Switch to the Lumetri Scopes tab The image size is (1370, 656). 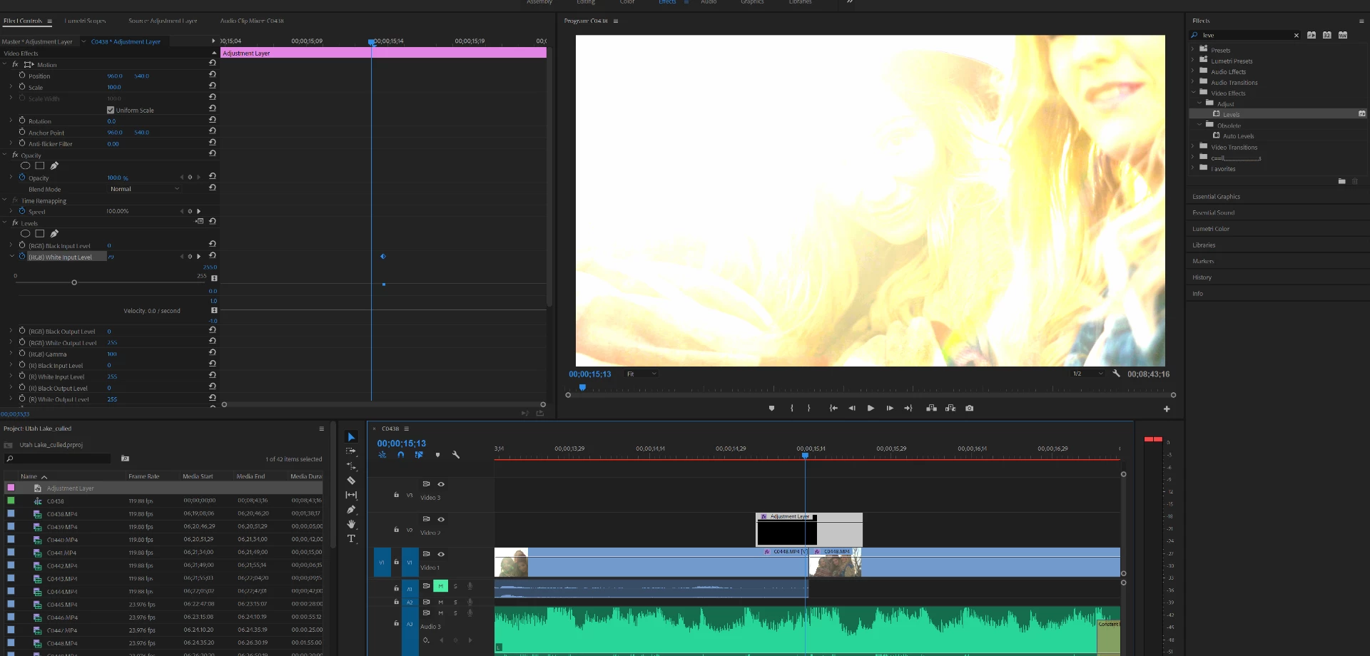coord(85,21)
